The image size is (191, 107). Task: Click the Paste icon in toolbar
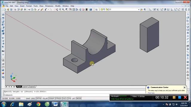[x=35, y=10]
